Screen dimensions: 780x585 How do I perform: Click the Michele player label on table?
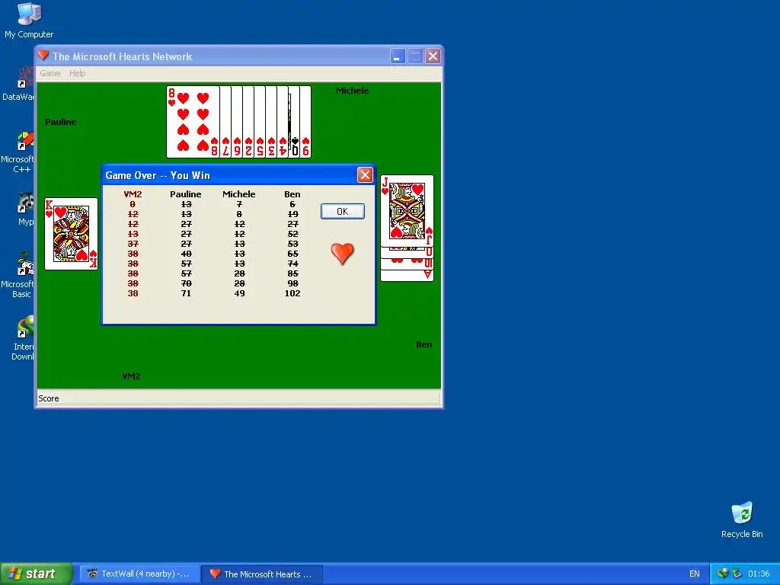[x=352, y=91]
